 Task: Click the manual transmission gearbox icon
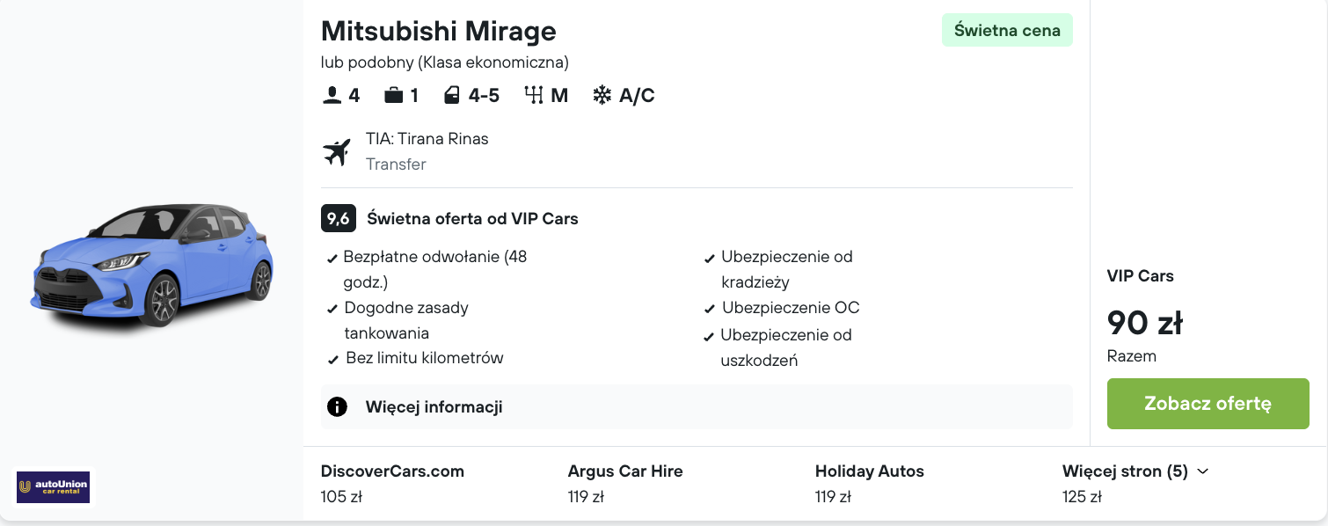click(533, 95)
